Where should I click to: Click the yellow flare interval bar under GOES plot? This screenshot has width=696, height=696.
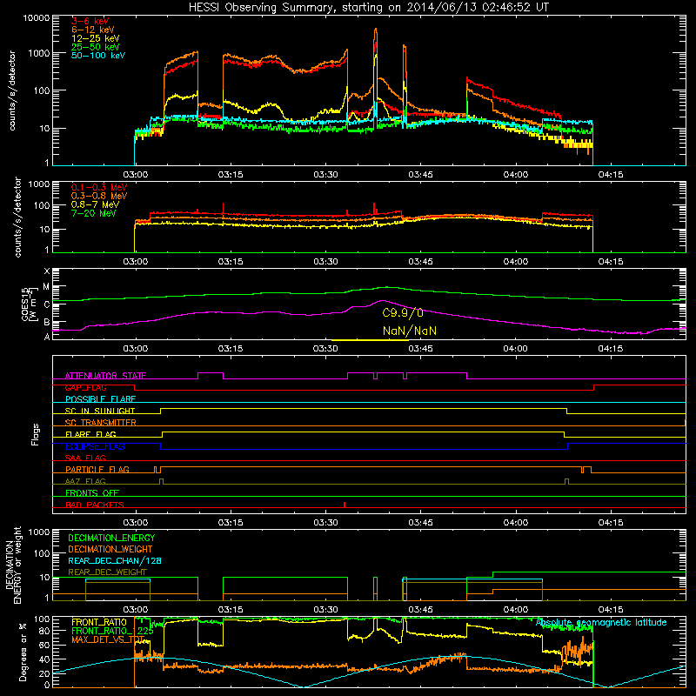click(x=371, y=340)
